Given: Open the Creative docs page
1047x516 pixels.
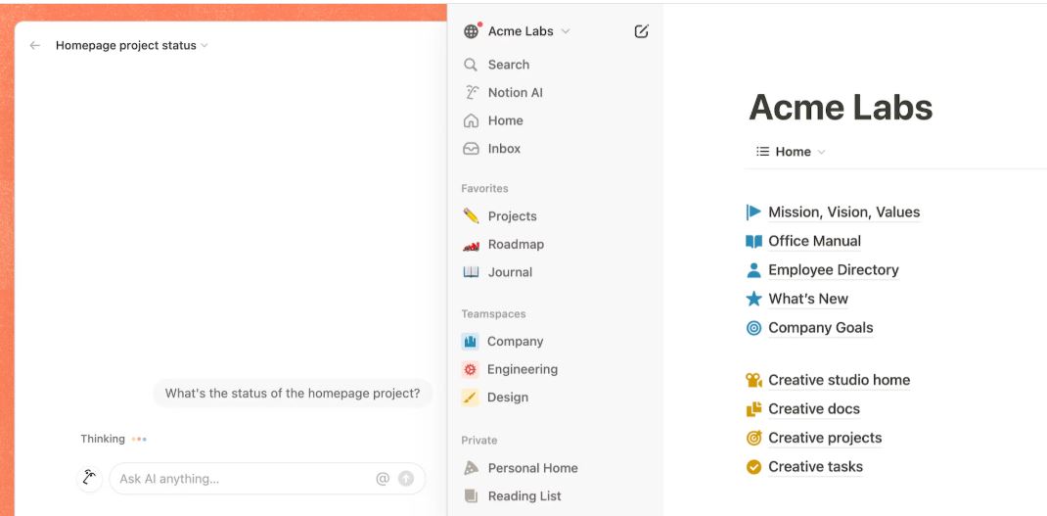Looking at the screenshot, I should tap(814, 409).
